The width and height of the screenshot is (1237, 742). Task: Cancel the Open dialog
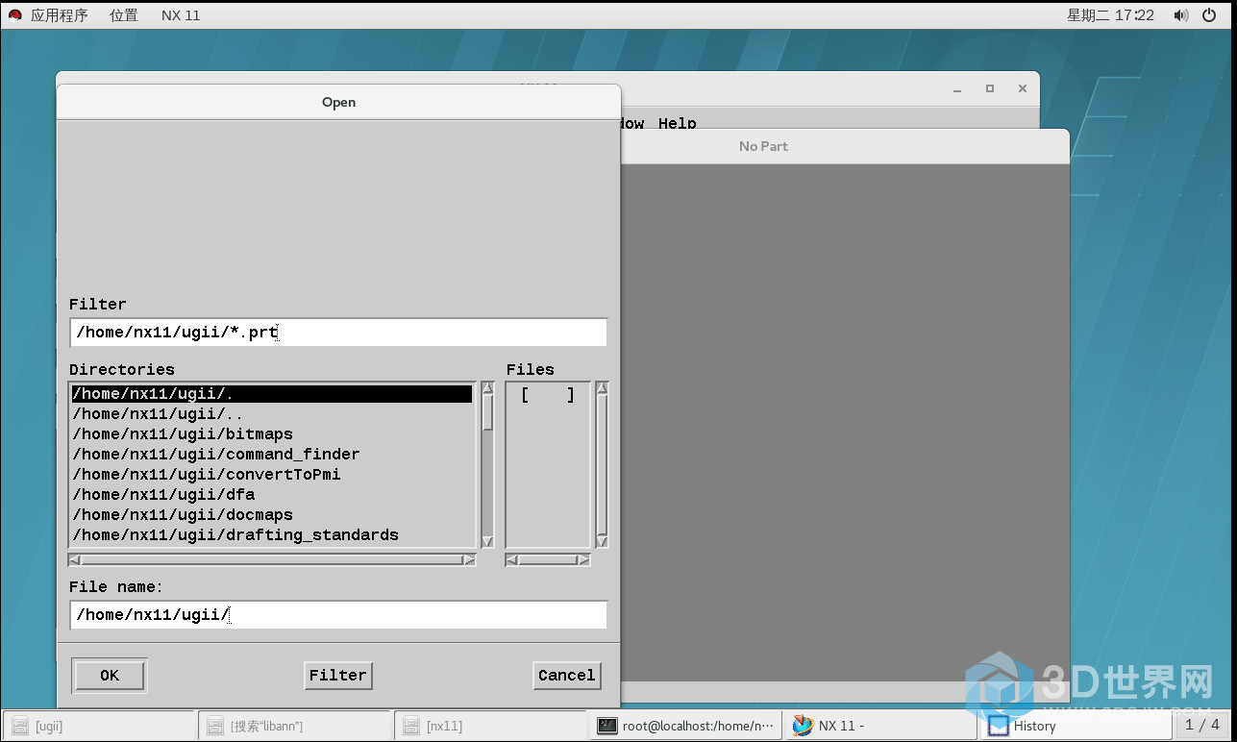(566, 676)
